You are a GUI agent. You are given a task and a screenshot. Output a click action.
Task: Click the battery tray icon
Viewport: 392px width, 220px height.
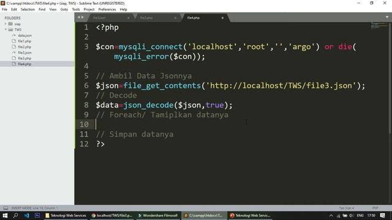click(x=345, y=216)
